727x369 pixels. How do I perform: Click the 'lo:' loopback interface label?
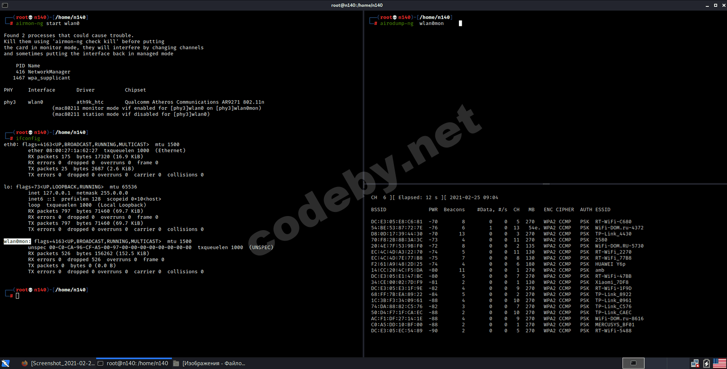[8, 187]
